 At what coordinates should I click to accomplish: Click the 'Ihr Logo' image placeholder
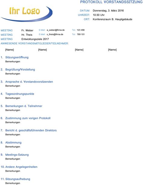coord(27,14)
